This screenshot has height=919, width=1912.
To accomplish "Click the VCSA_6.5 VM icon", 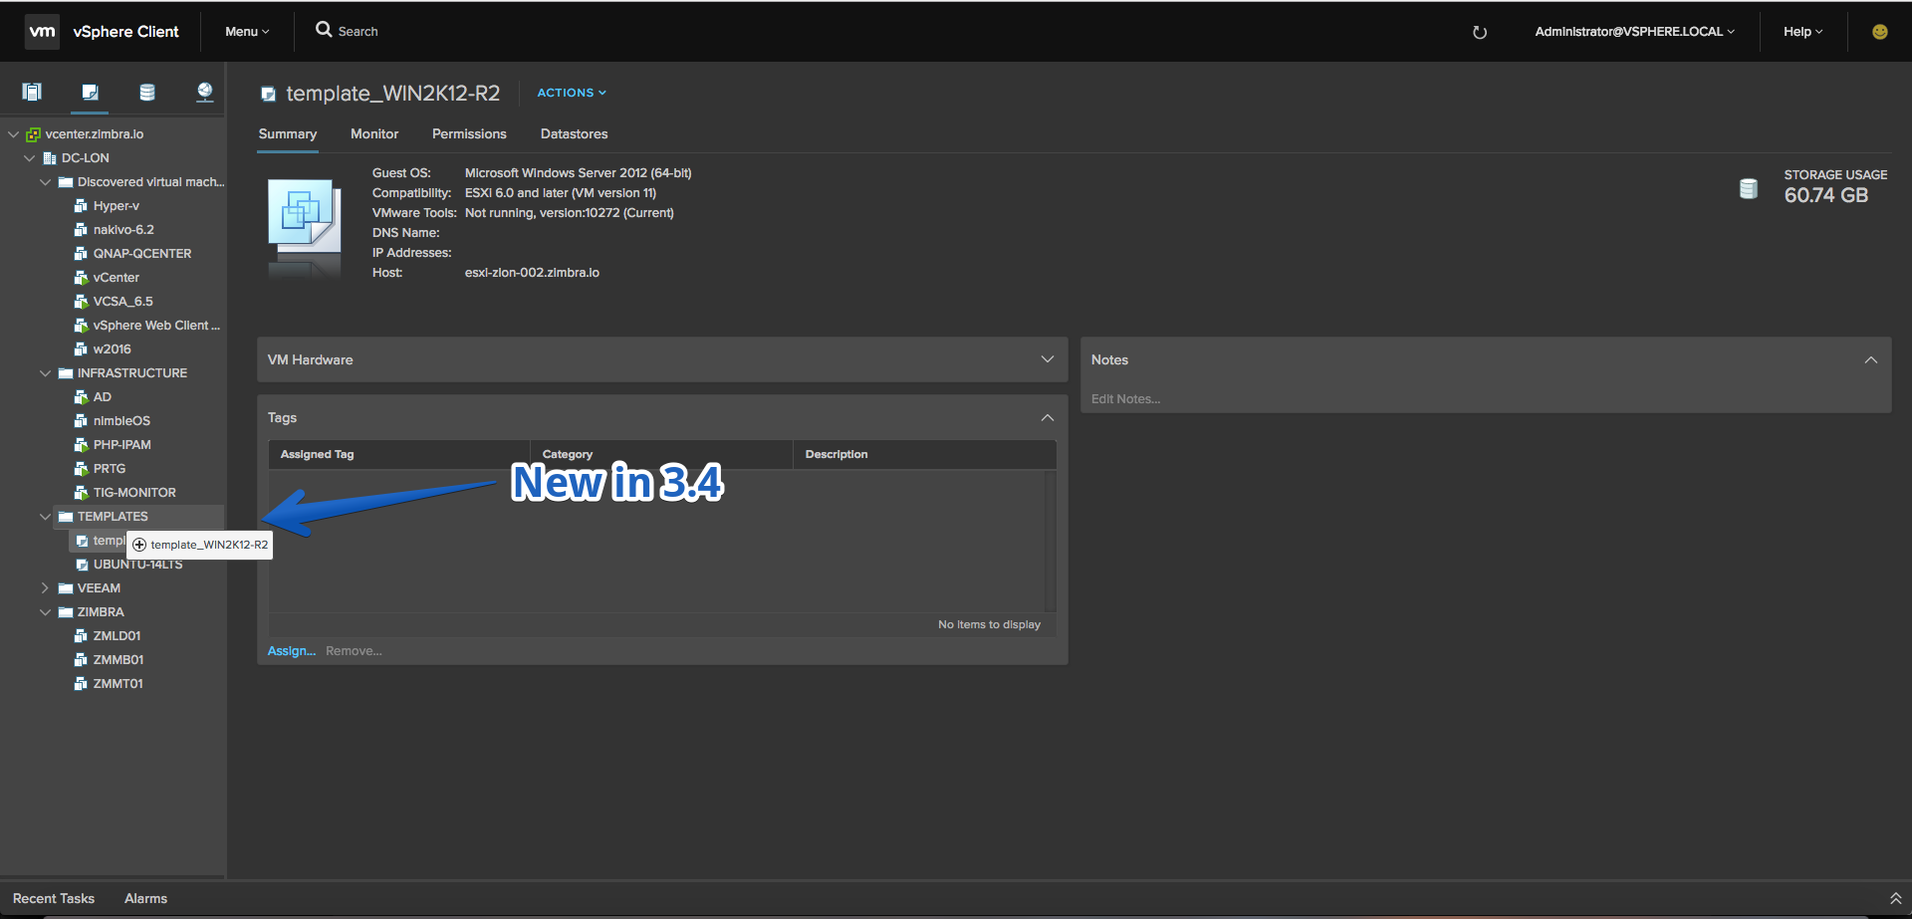I will [x=82, y=302].
